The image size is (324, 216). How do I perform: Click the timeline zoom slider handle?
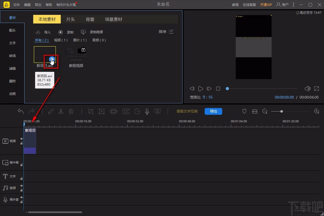pos(282,111)
